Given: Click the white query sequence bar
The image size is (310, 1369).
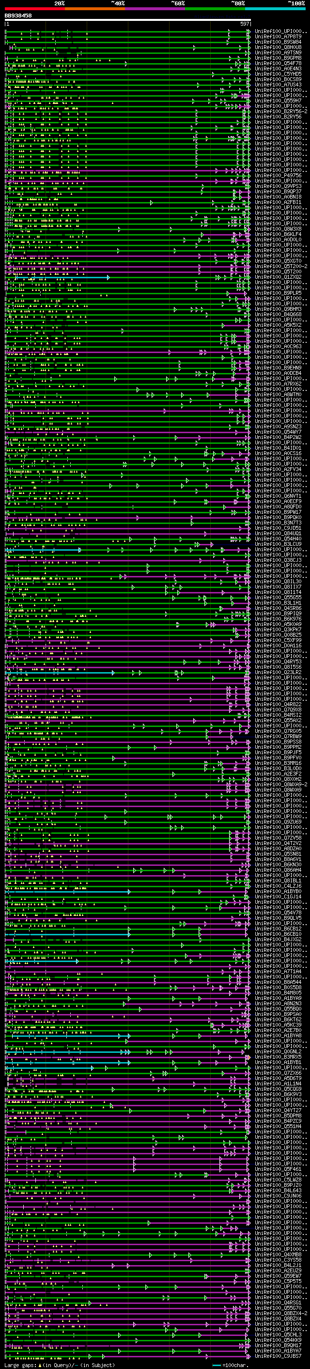Looking at the screenshot, I should pyautogui.click(x=128, y=19).
